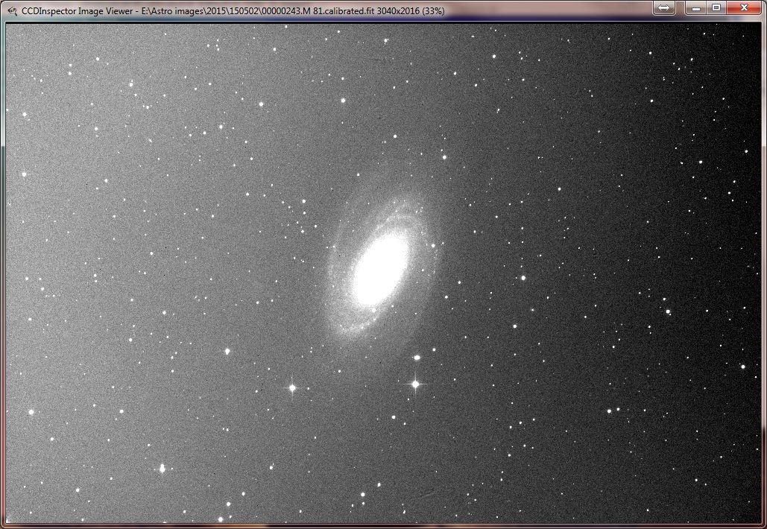Click the double-arrow button in the title bar

point(664,7)
